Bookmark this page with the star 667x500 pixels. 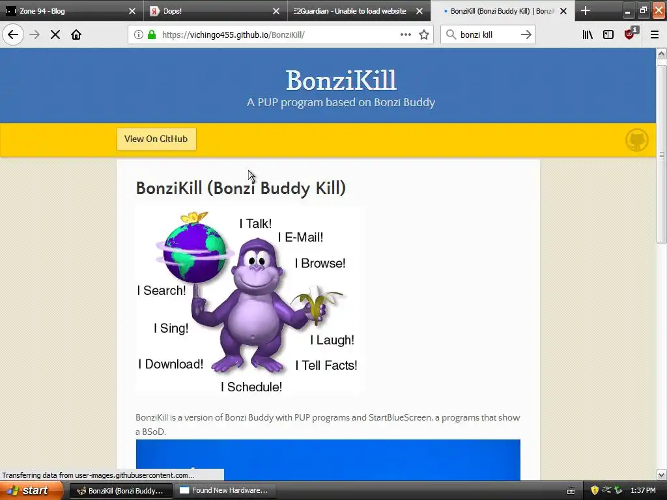pyautogui.click(x=423, y=35)
